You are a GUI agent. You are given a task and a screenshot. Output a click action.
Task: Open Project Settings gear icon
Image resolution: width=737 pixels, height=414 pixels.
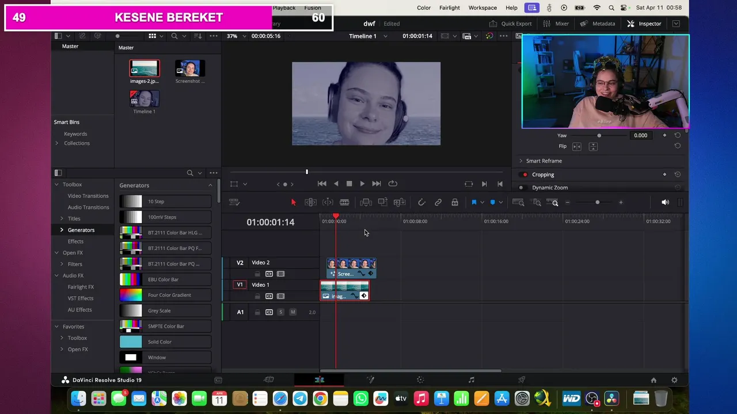tap(674, 380)
